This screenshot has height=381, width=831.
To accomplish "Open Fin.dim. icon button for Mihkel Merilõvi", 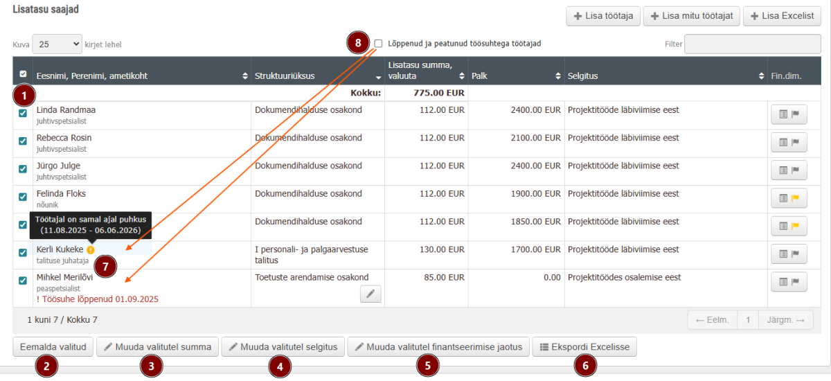I will [x=789, y=282].
